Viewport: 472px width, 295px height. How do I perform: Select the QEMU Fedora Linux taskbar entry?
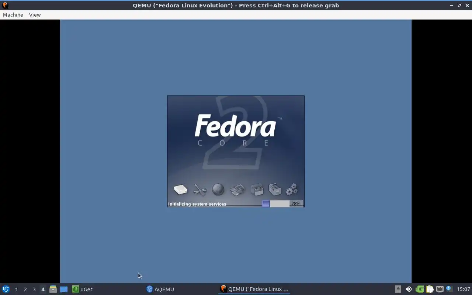254,289
